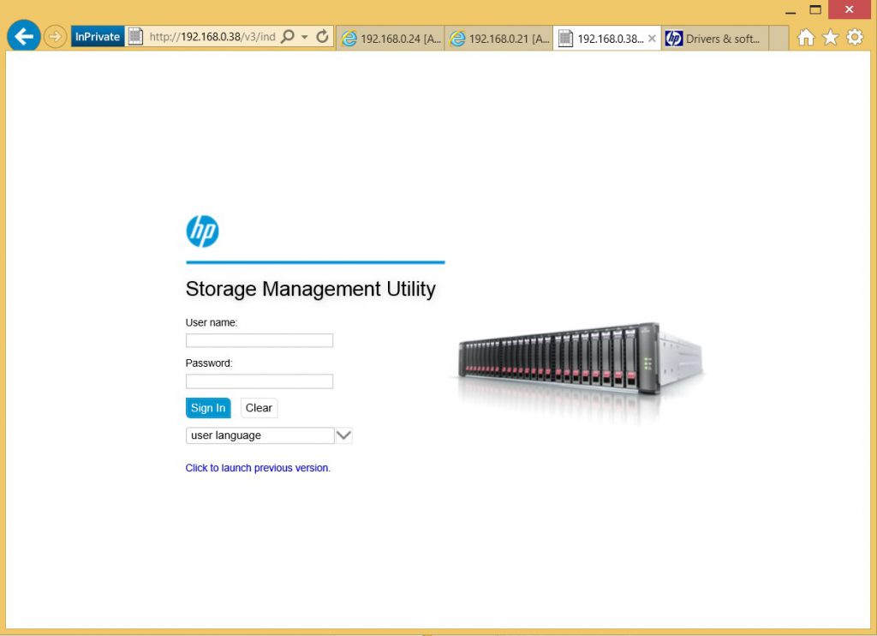Switch to the Drivers & software tab
The height and width of the screenshot is (636, 877).
pos(715,39)
